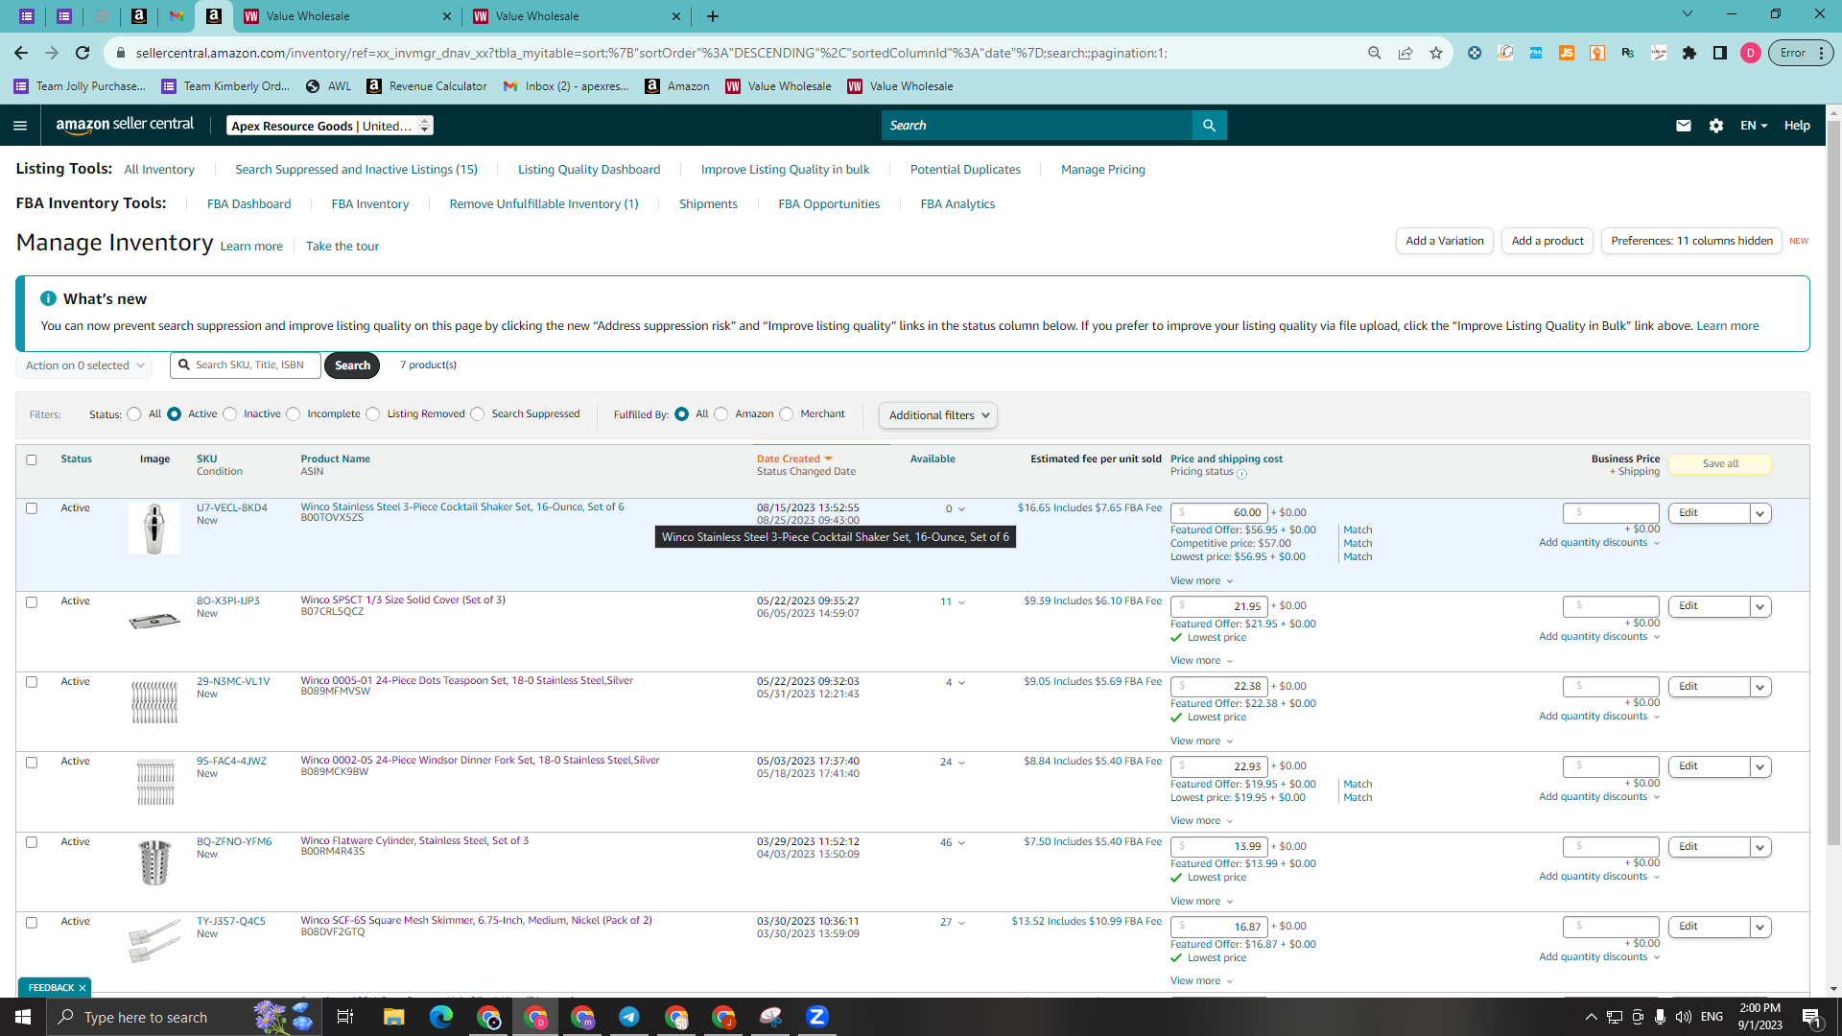Open Edit dropdown arrow for Mesh Skimmer row

point(1760,928)
